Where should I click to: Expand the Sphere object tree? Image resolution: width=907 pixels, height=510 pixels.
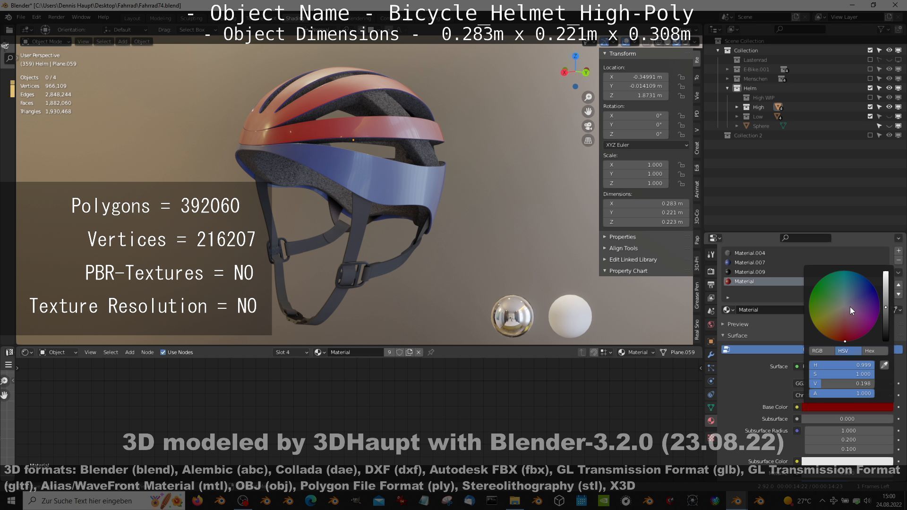click(x=737, y=126)
